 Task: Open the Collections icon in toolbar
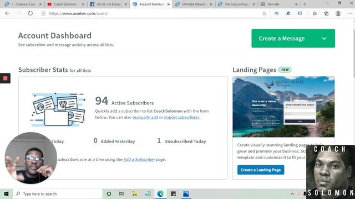[326, 13]
